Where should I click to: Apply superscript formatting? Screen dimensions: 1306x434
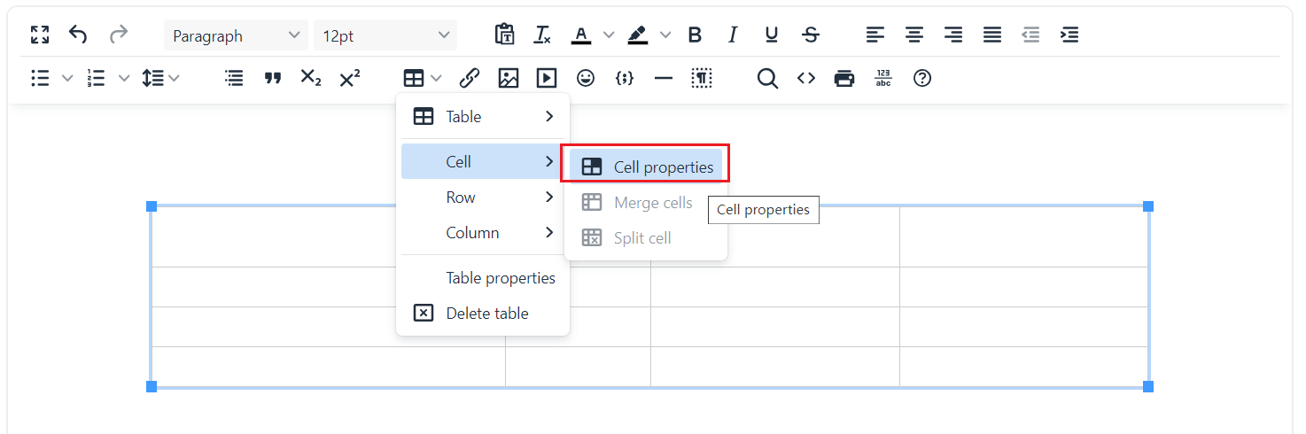(x=350, y=79)
